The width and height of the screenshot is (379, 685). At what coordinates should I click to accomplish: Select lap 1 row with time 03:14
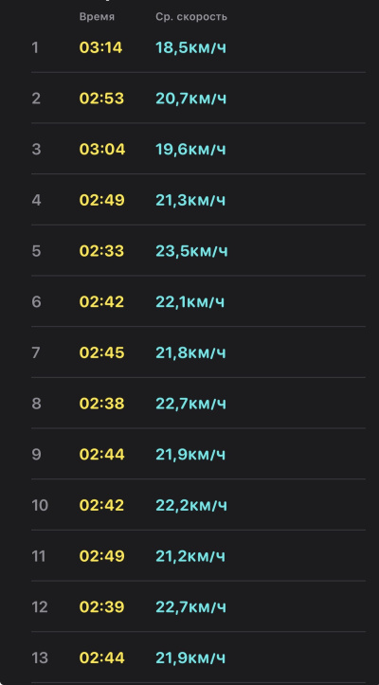tap(198, 47)
